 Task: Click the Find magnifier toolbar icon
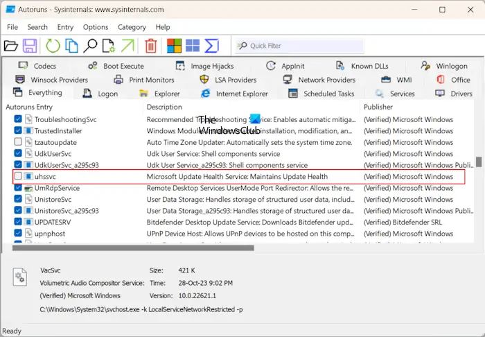point(90,46)
